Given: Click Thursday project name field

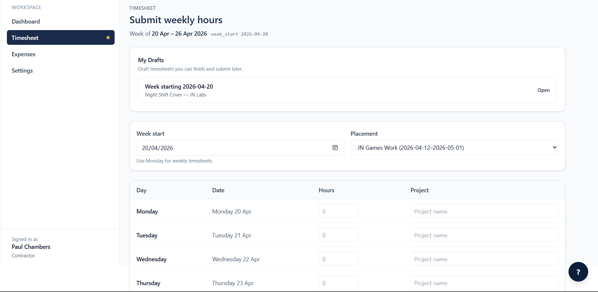Looking at the screenshot, I should click(x=484, y=283).
